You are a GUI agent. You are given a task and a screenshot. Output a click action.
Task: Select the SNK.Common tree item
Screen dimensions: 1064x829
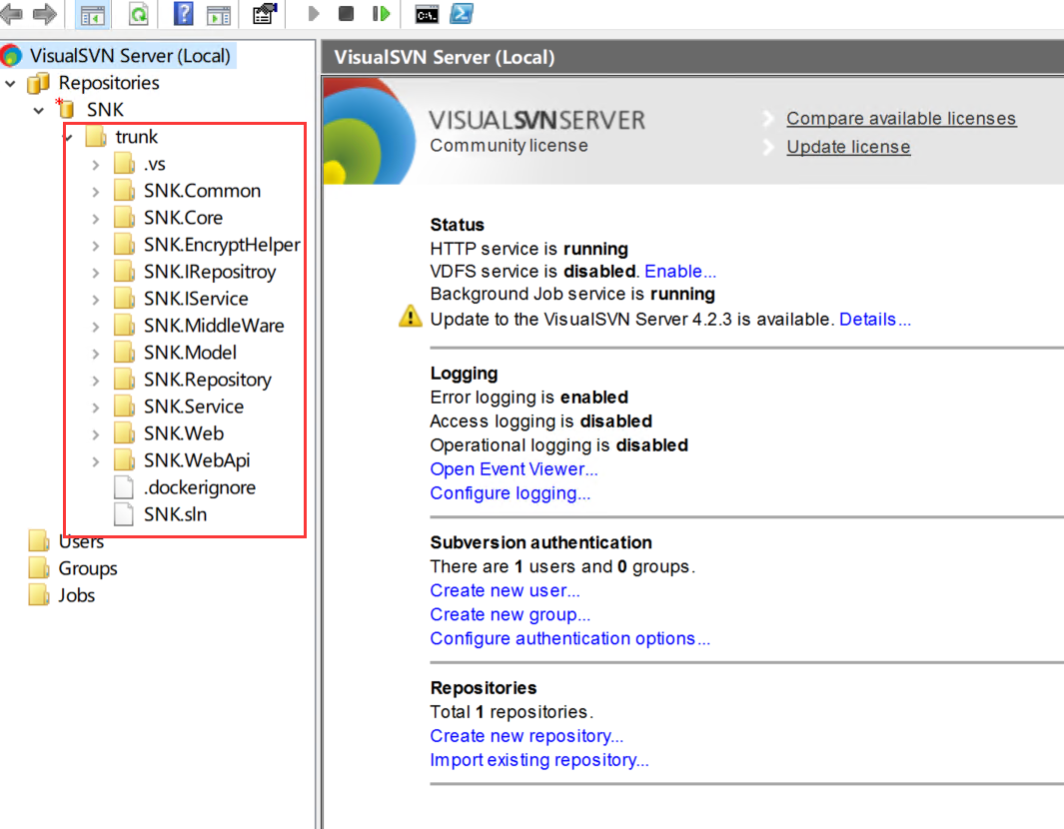click(202, 191)
